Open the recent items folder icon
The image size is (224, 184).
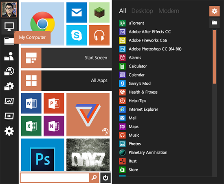[9, 71]
